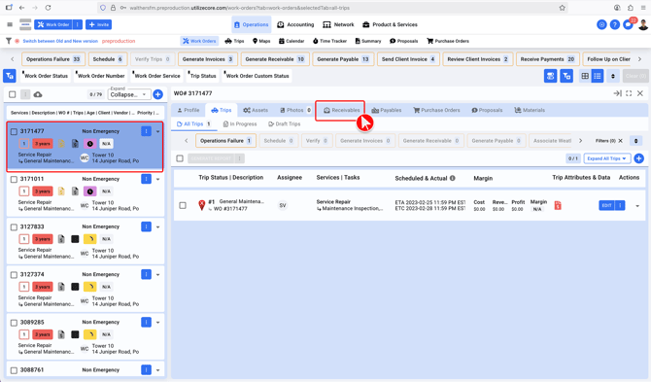Select work order 3088761 checkbox
This screenshot has width=651, height=382.
pos(14,370)
